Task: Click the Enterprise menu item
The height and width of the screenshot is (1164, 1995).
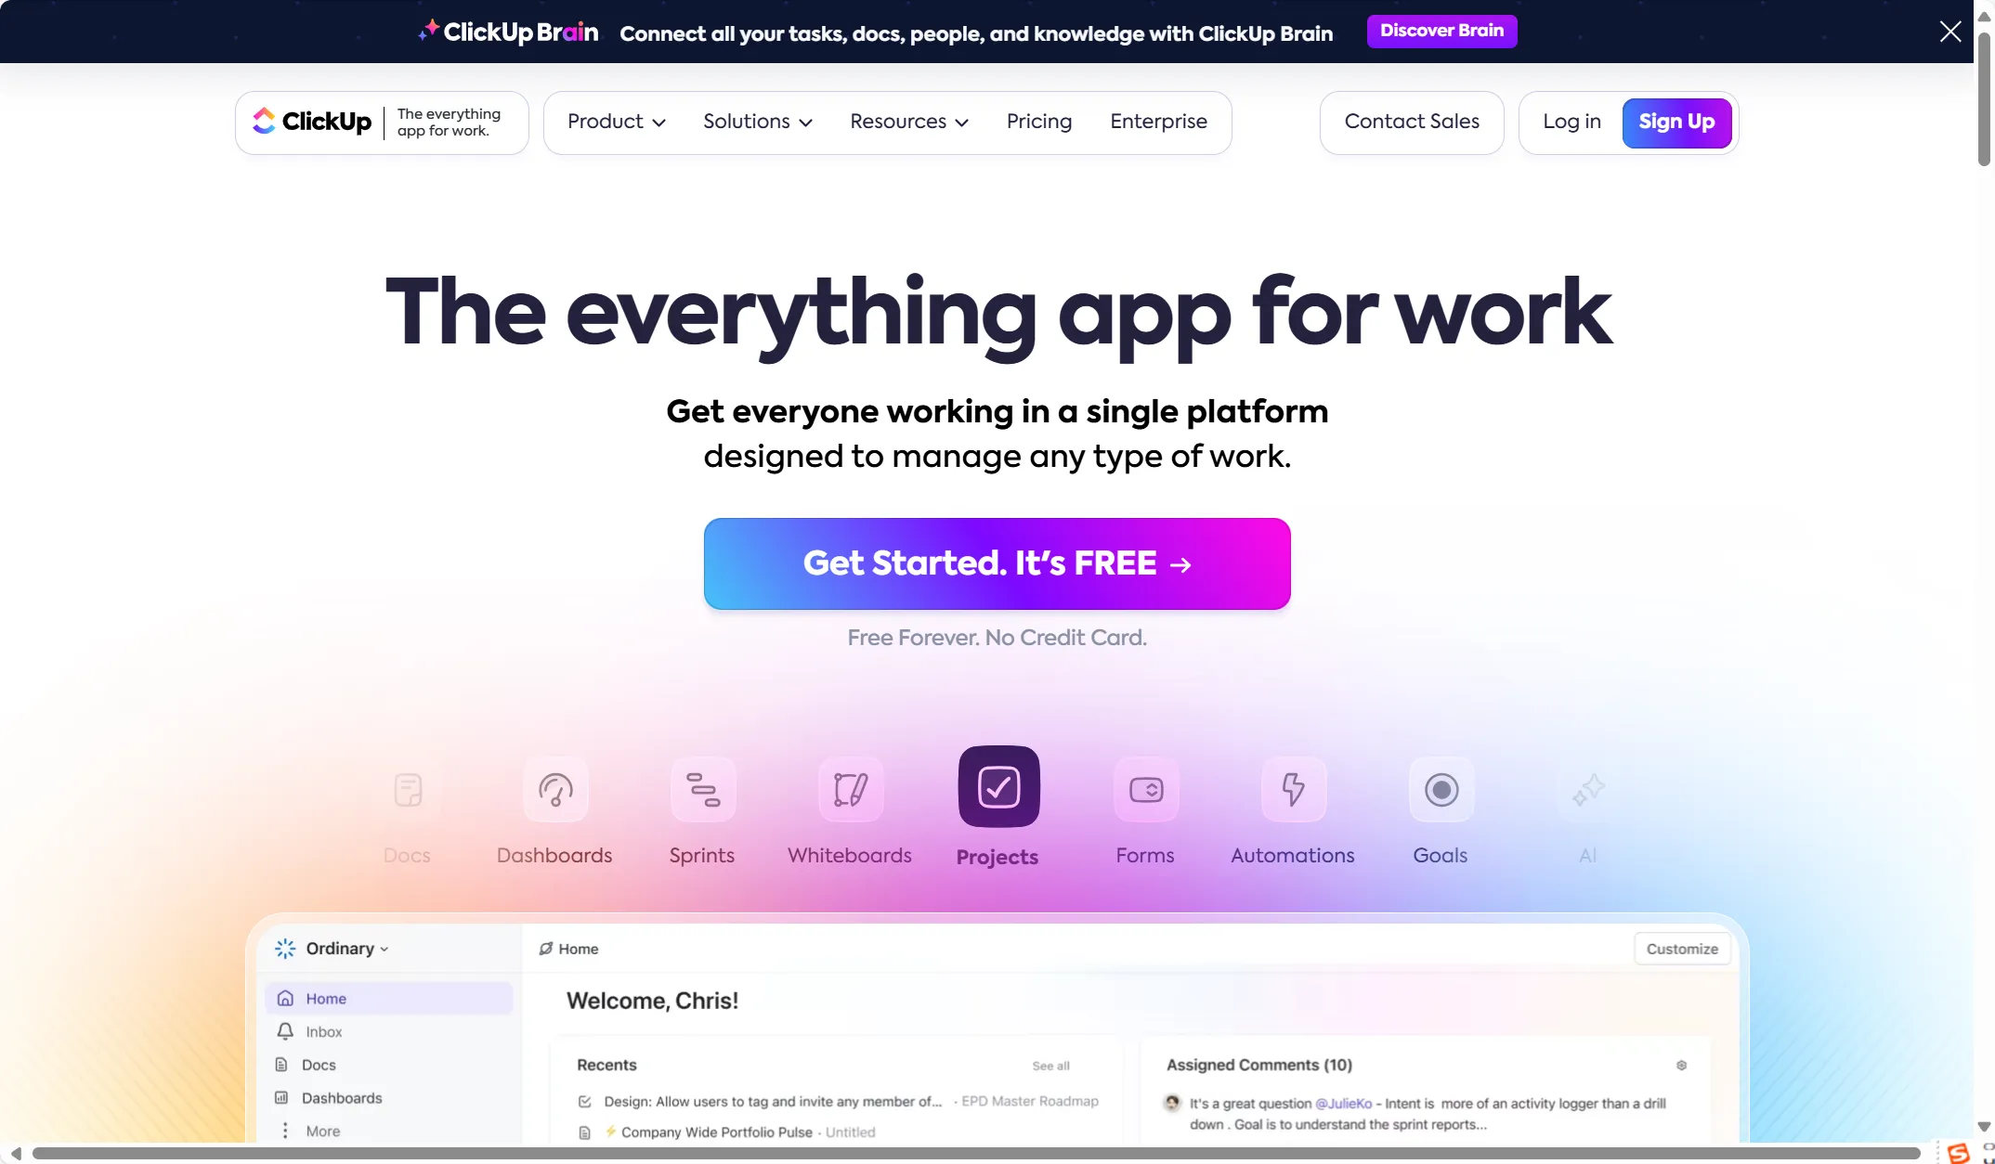Action: point(1157,123)
